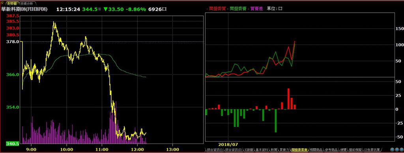The width and height of the screenshot is (404, 153).
Task: Click the peak of the yellow price line
Action: click(x=54, y=22)
